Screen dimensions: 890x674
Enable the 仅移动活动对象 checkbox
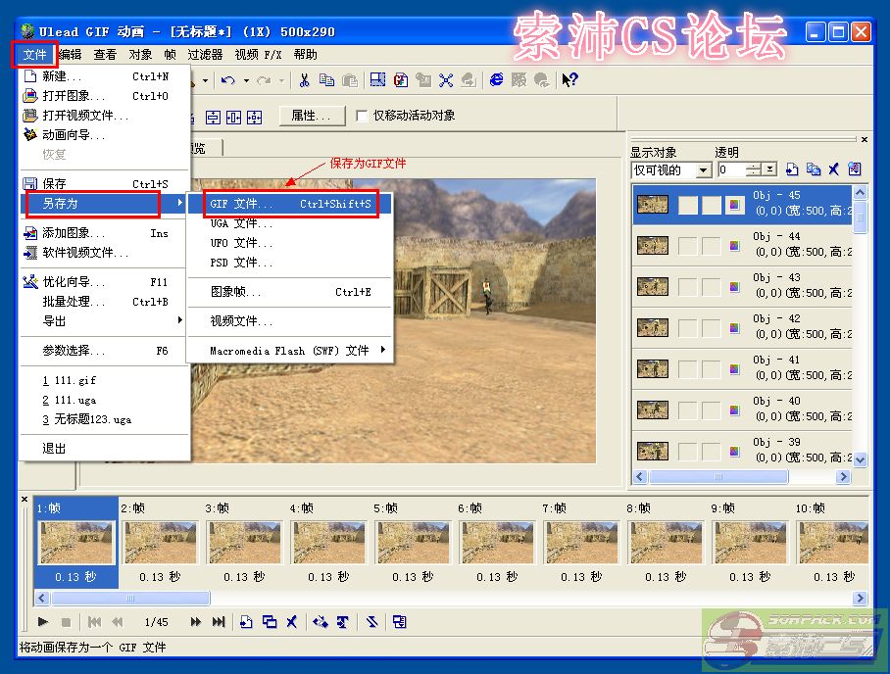point(362,116)
